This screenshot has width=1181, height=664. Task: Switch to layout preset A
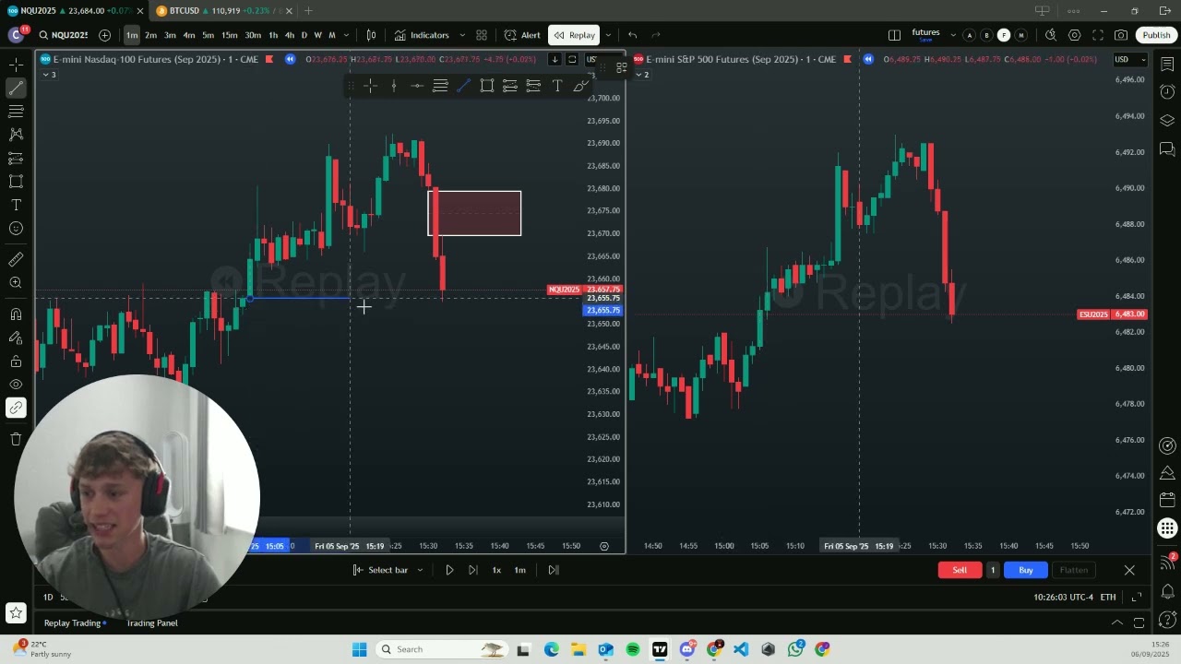(969, 35)
